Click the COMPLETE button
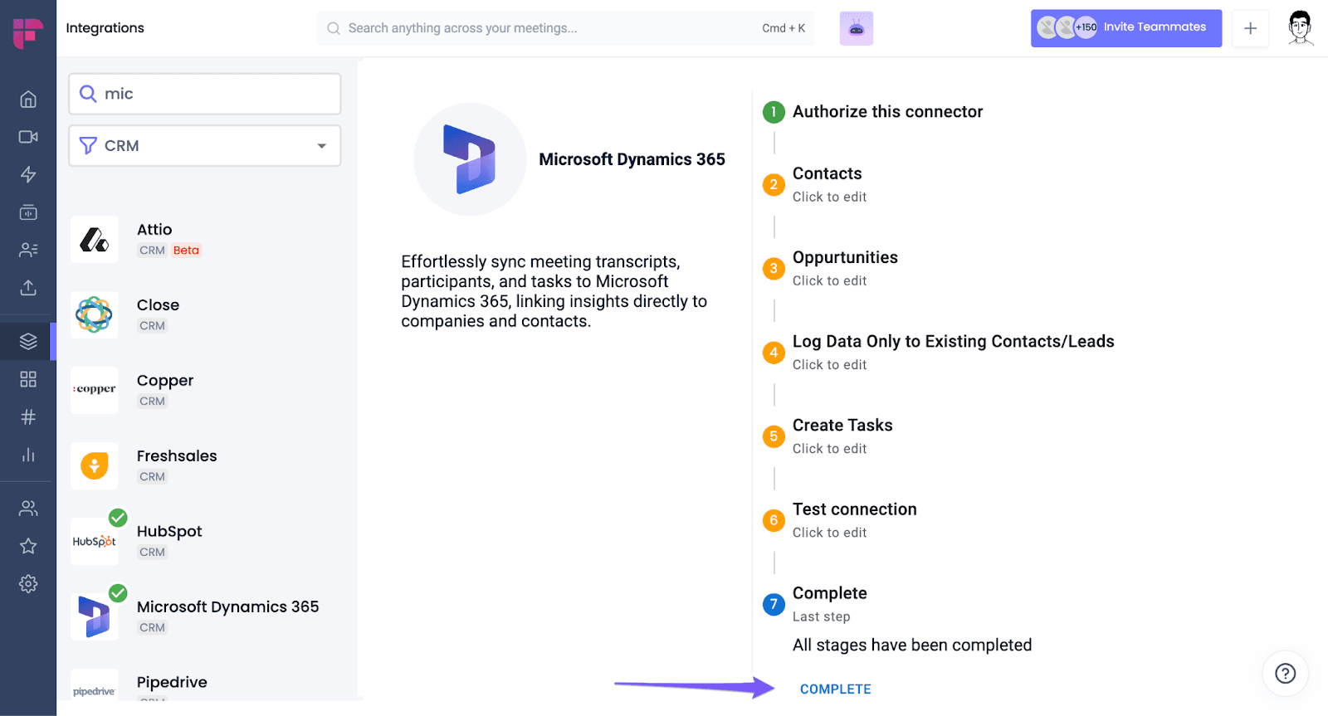 836,689
